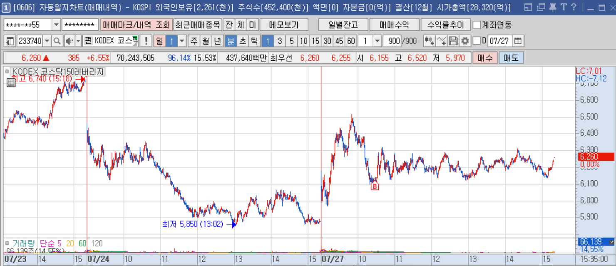Open the calendar date picker icon
Image resolution: width=616 pixels, height=266 pixels.
pyautogui.click(x=518, y=41)
